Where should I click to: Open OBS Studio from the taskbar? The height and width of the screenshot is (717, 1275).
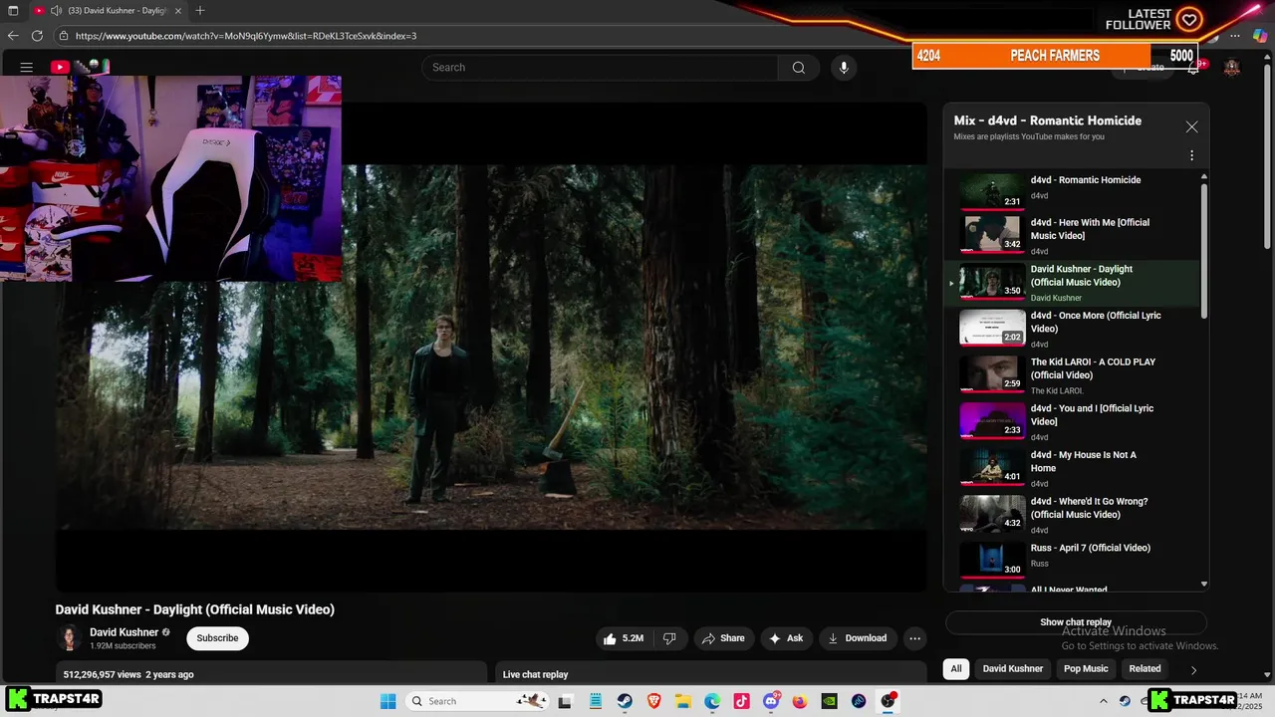click(x=888, y=701)
